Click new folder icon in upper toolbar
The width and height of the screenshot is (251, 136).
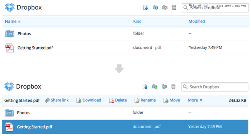155,8
